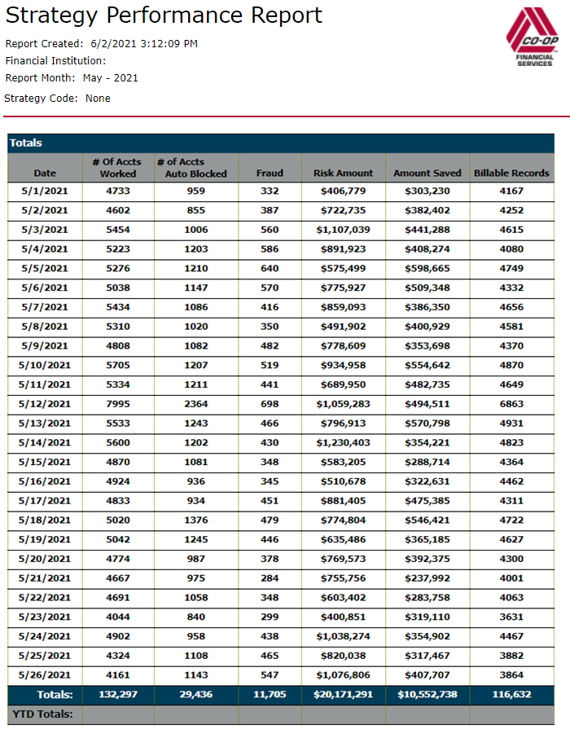Click the $1,230,403 risk amount cell
Image resolution: width=570 pixels, height=729 pixels.
(343, 443)
